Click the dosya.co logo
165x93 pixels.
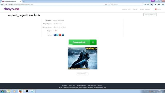[11, 9]
